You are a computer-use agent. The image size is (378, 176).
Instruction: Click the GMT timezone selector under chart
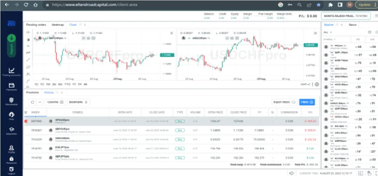306,85
